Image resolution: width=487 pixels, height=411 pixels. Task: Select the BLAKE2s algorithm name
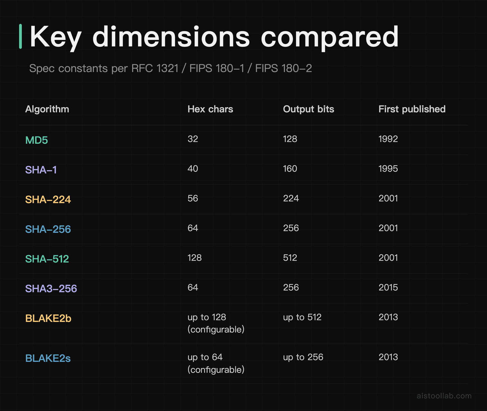click(x=48, y=358)
